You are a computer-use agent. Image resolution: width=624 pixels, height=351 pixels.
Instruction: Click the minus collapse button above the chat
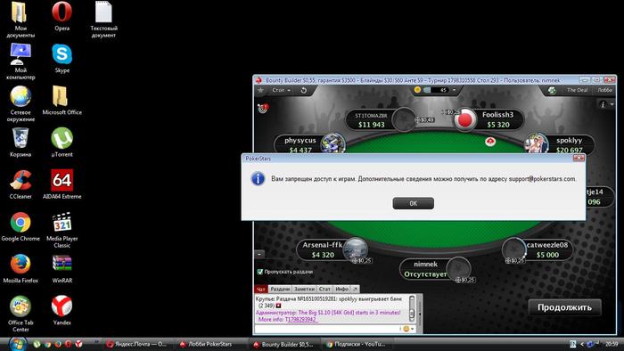[x=259, y=254]
